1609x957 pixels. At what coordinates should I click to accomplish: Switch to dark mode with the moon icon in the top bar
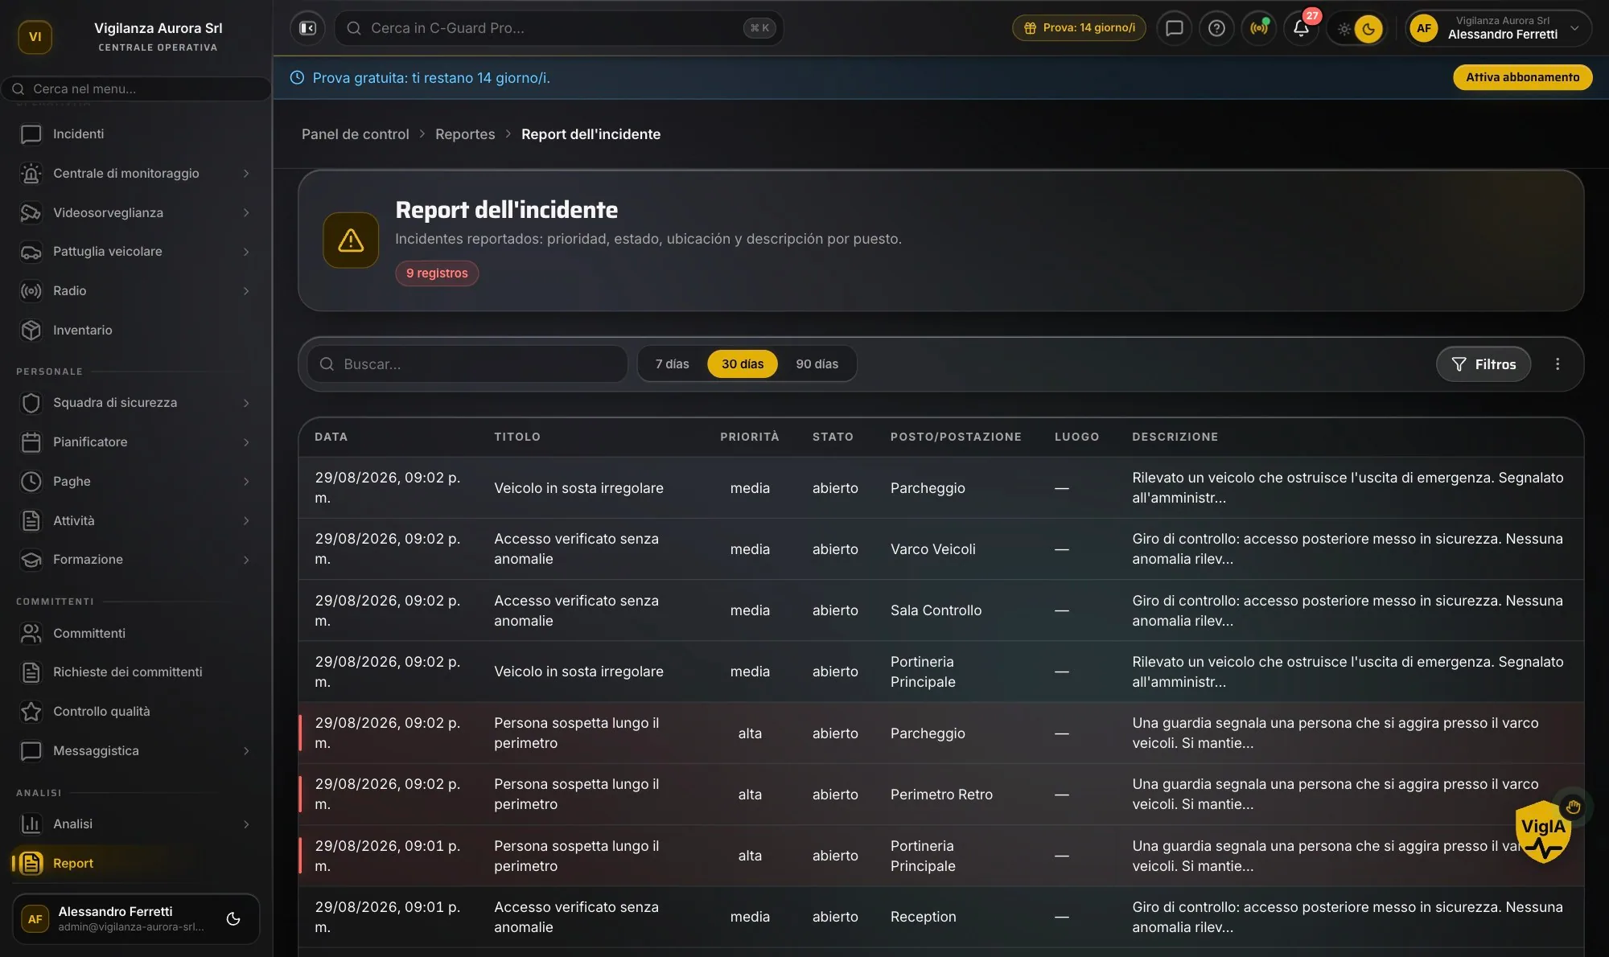[1368, 29]
